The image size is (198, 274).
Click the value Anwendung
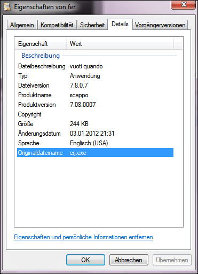point(85,76)
